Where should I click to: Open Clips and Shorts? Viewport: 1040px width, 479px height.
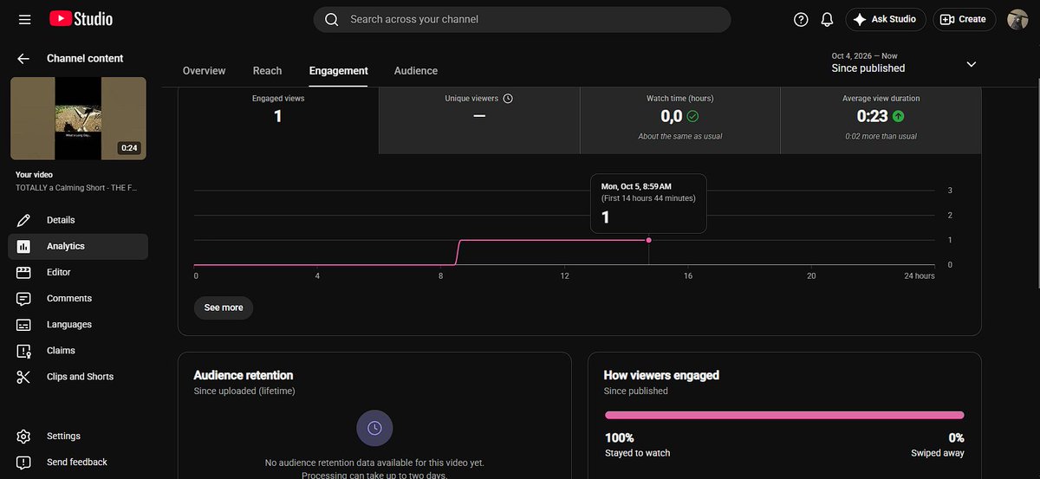tap(78, 376)
